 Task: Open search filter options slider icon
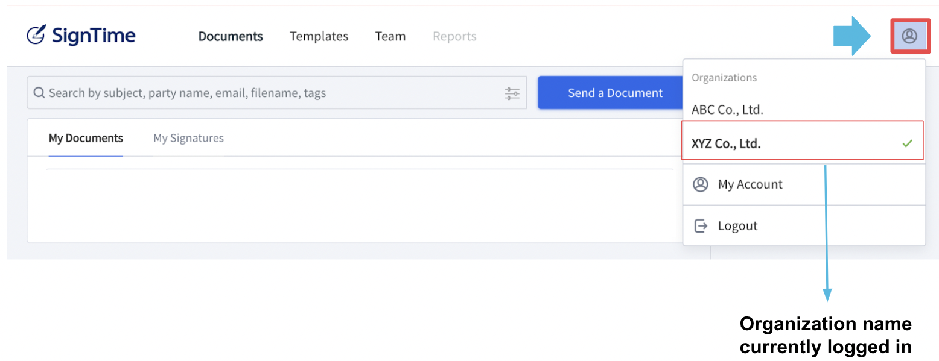tap(512, 93)
